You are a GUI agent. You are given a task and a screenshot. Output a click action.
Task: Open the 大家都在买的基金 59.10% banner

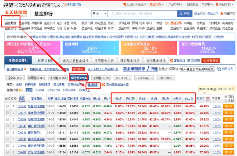(149, 48)
